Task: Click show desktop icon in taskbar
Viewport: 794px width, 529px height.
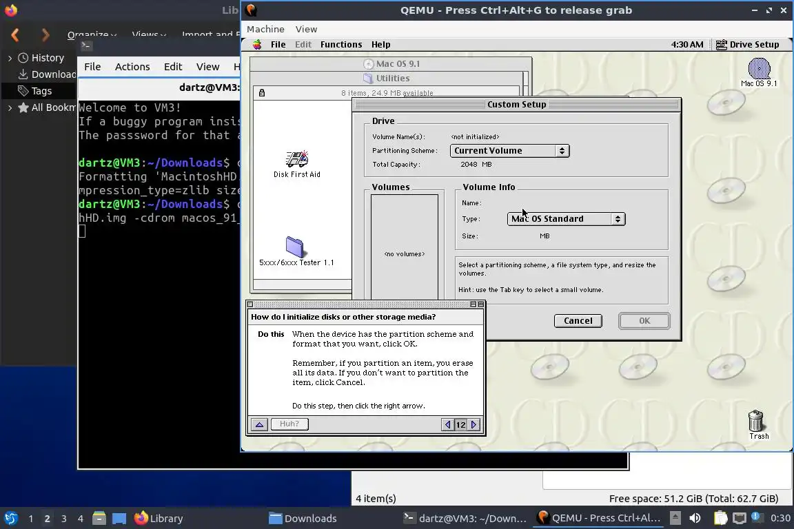Action: click(x=119, y=519)
